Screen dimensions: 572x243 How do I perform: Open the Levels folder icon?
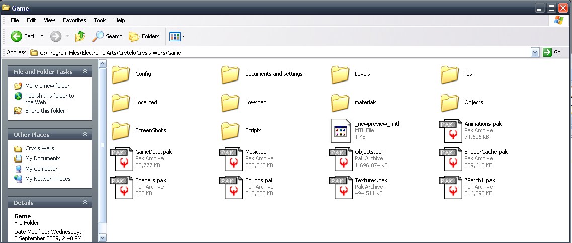[340, 74]
